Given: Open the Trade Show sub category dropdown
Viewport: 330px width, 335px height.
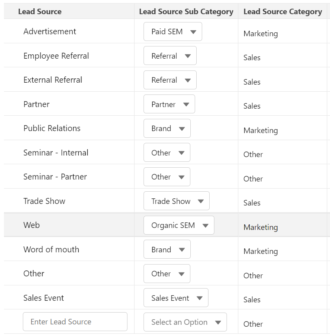Looking at the screenshot, I should (176, 201).
